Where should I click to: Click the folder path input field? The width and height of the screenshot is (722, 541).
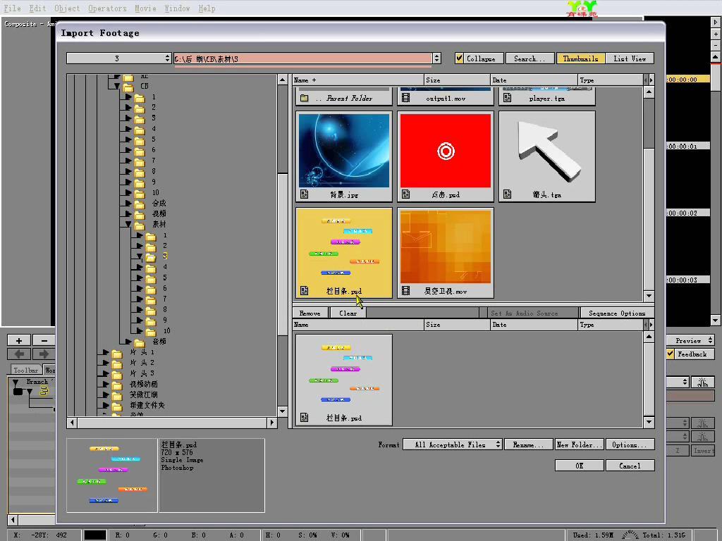point(302,58)
